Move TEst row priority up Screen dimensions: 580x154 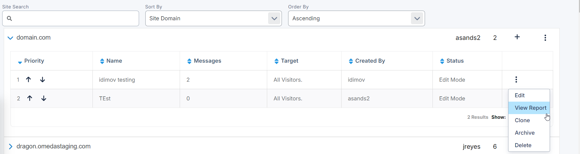tap(30, 98)
